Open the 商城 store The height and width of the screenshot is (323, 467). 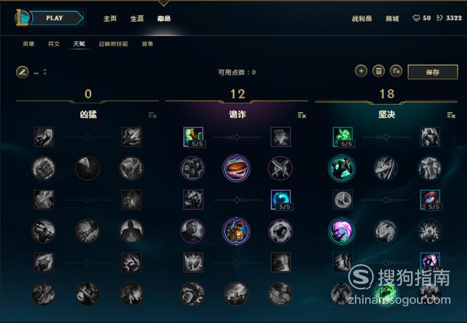pyautogui.click(x=392, y=18)
